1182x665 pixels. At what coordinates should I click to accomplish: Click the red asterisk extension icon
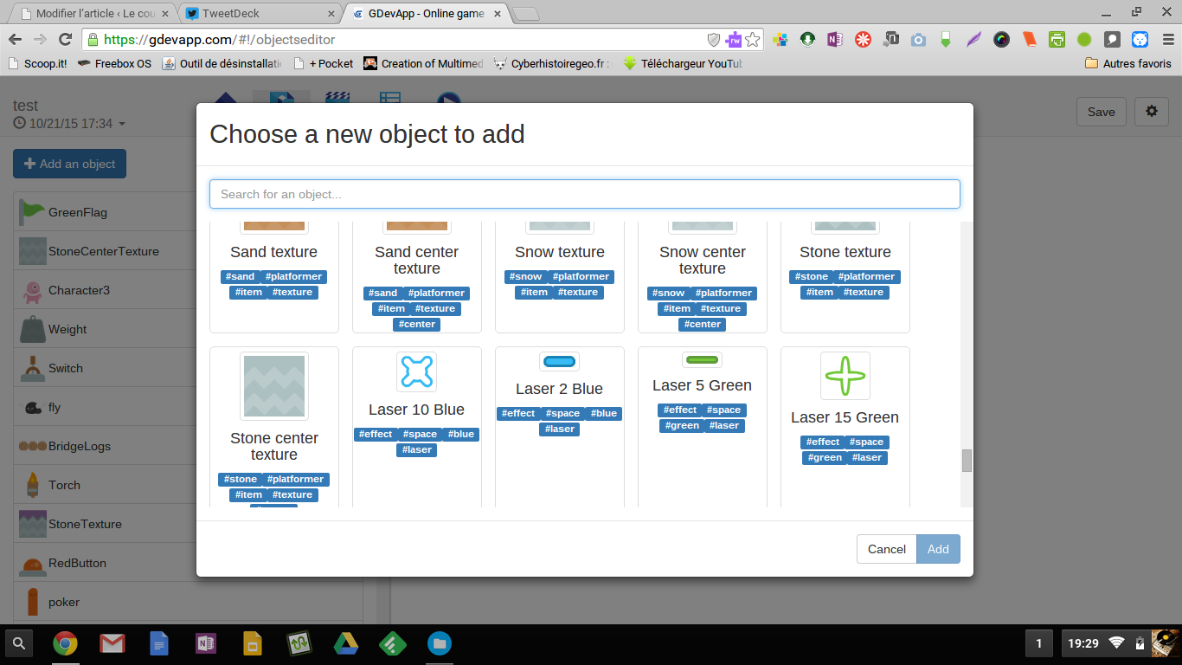(863, 39)
